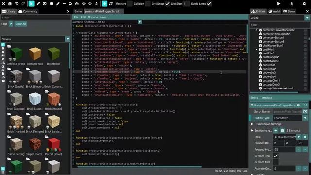Decrease Activate Delay value

(299, 169)
